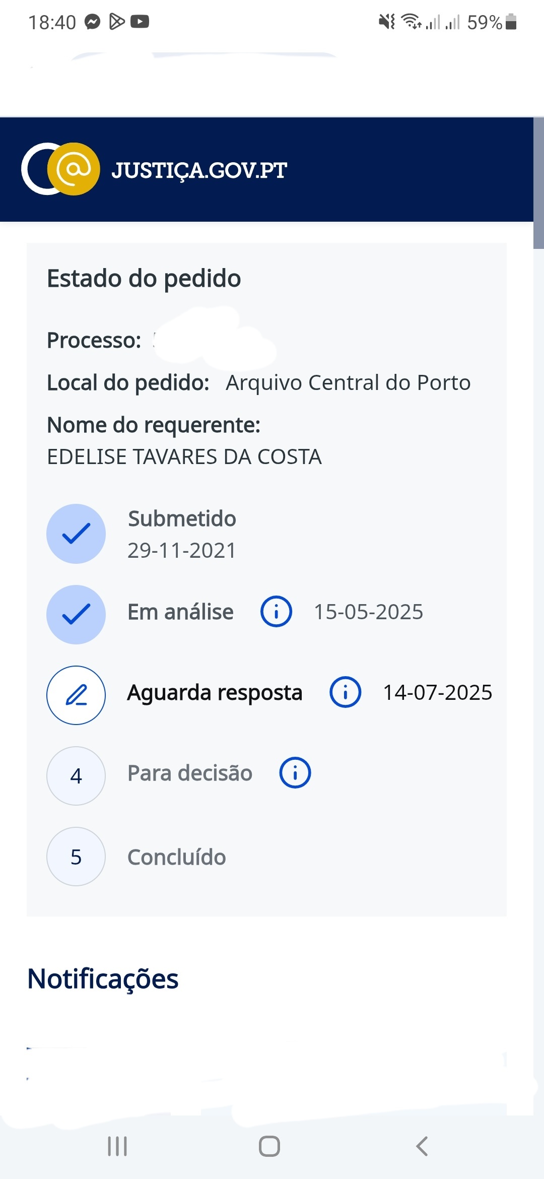This screenshot has height=1179, width=544.
Task: Tap the YouTube notification icon in status bar
Action: 140,22
